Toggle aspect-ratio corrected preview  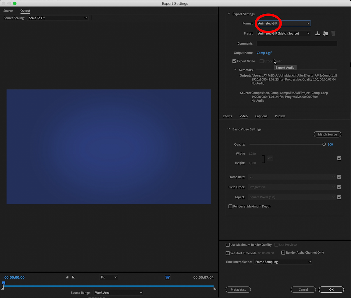click(168, 277)
